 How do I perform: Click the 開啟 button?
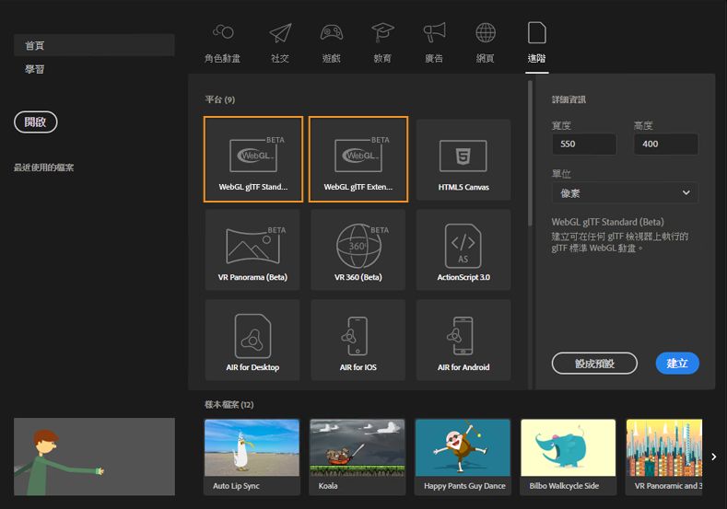36,122
